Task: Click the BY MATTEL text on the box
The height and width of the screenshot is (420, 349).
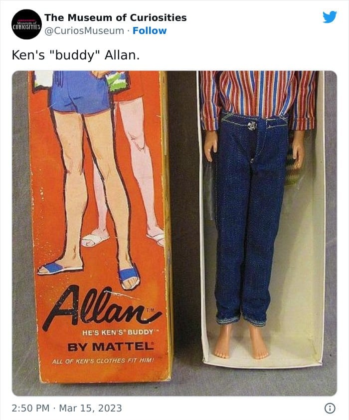Action: click(x=111, y=347)
